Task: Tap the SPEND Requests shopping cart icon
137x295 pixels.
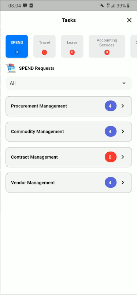Action: point(11,68)
